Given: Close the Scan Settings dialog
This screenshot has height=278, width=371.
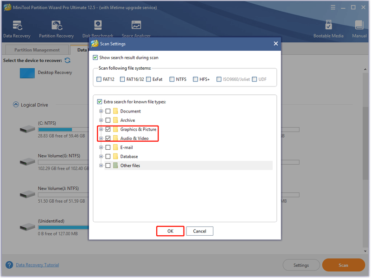Looking at the screenshot, I should 275,44.
